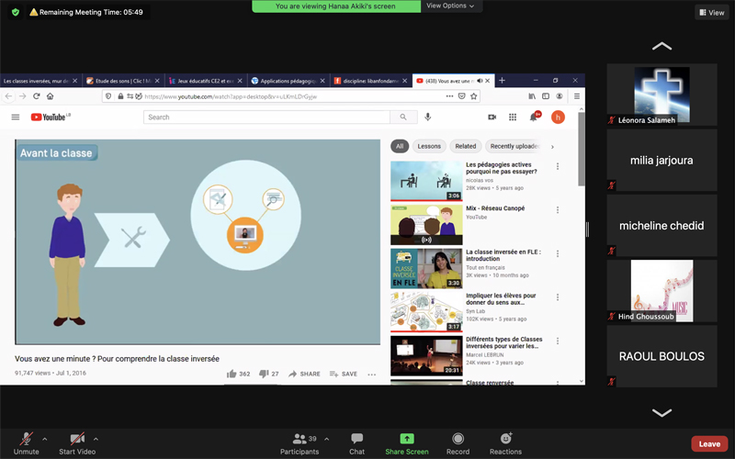Click the main video player
This screenshot has height=459, width=735.
click(x=198, y=242)
